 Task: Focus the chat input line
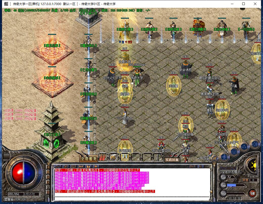point(132,198)
